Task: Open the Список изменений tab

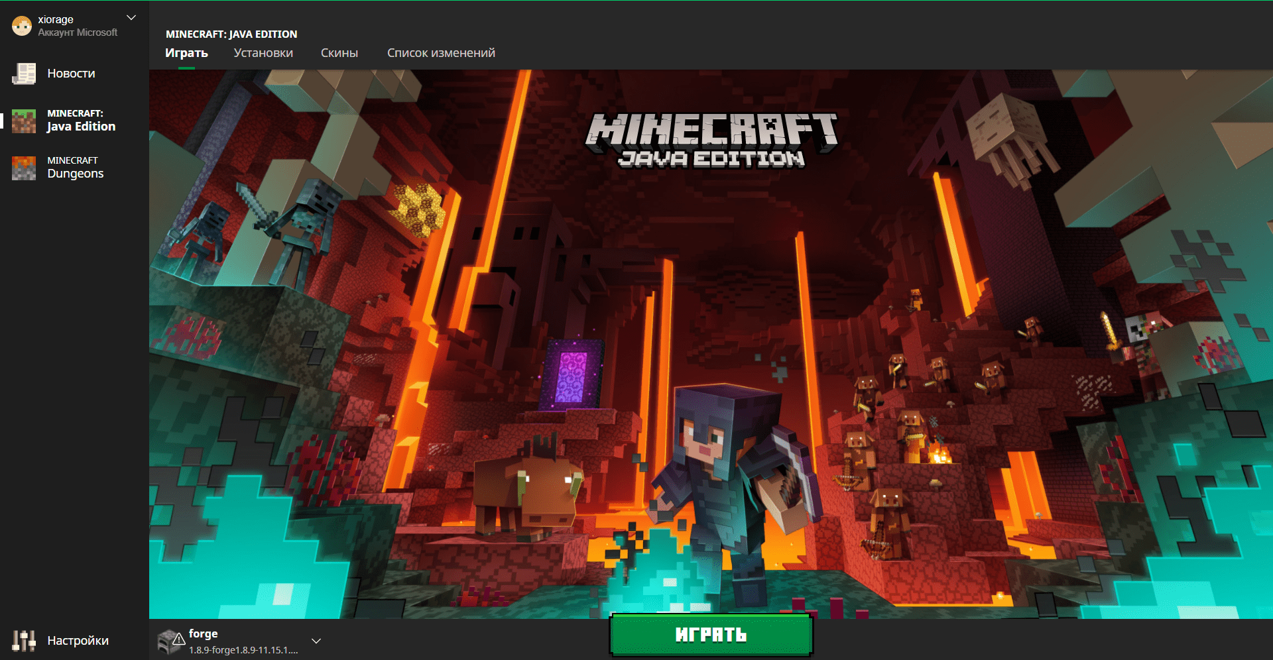Action: (x=441, y=53)
